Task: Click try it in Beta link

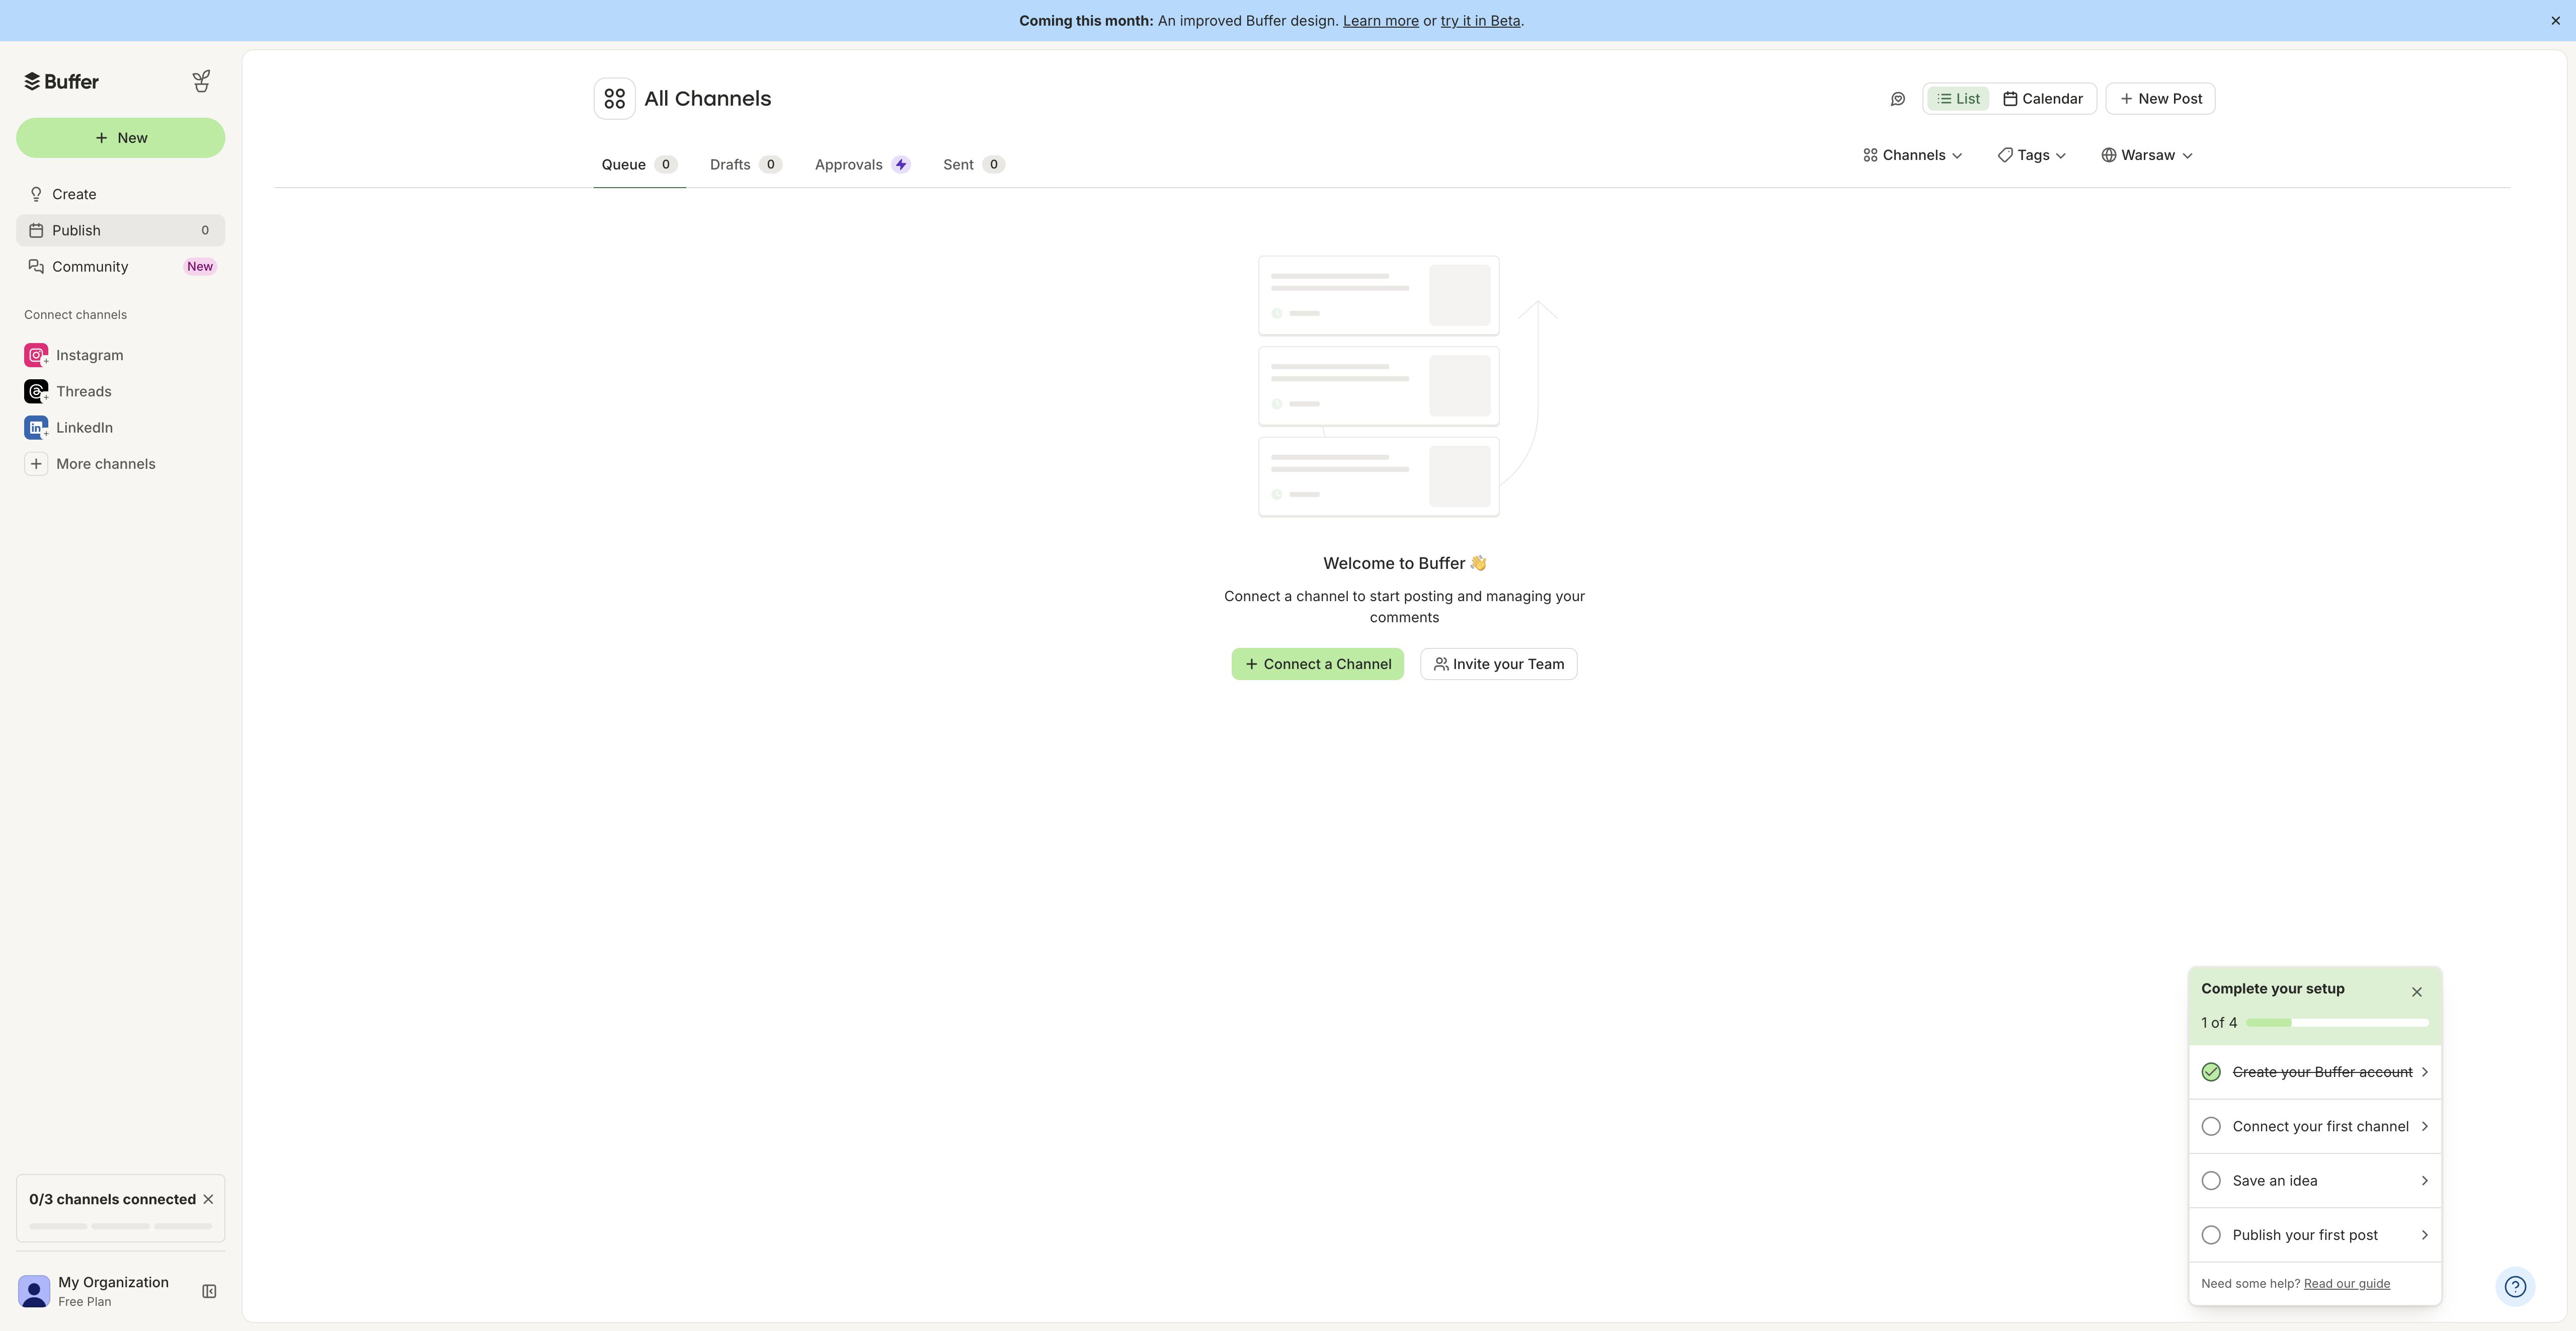Action: pos(1480,21)
